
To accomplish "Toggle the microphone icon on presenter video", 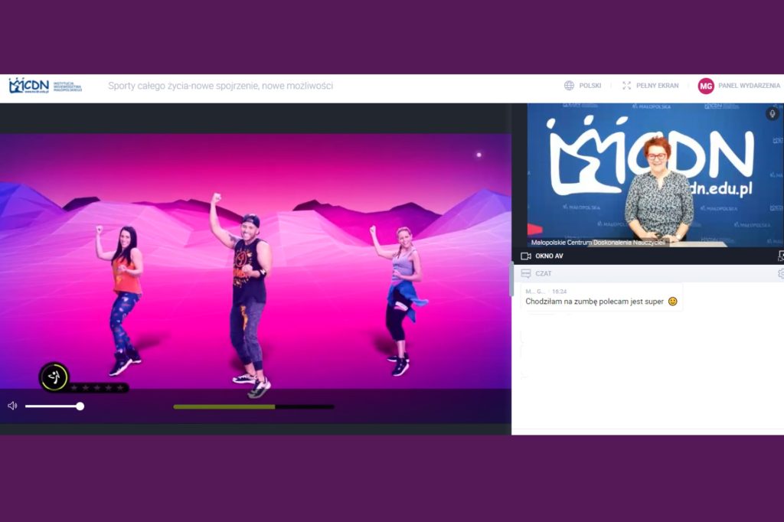I will pos(772,114).
